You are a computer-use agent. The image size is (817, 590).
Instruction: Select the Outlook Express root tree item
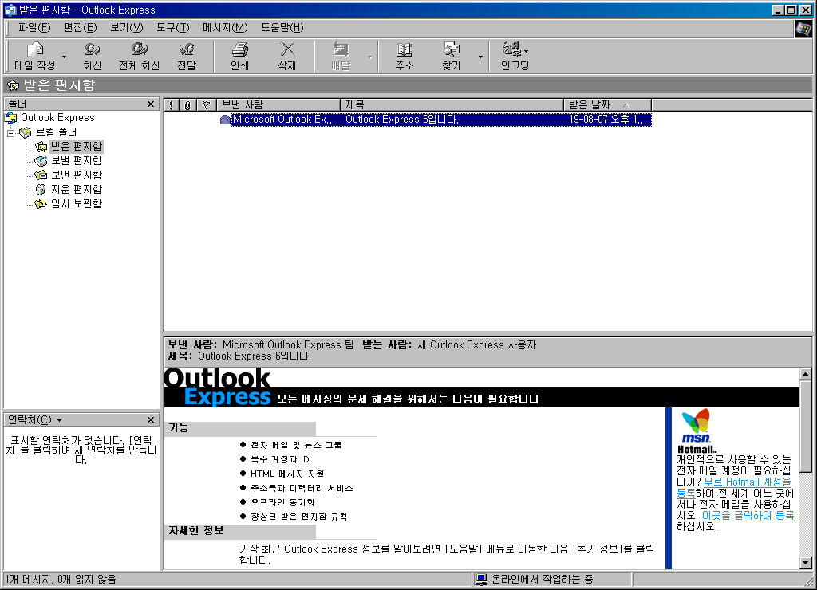coord(57,118)
